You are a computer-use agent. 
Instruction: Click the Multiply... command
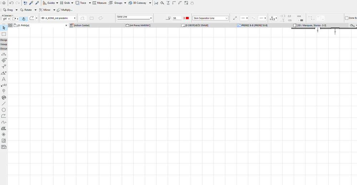click(65, 10)
